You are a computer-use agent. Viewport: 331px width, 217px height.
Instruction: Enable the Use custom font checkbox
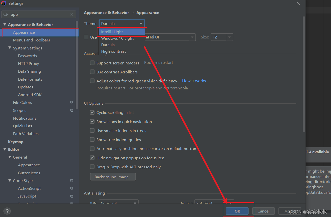click(x=86, y=37)
